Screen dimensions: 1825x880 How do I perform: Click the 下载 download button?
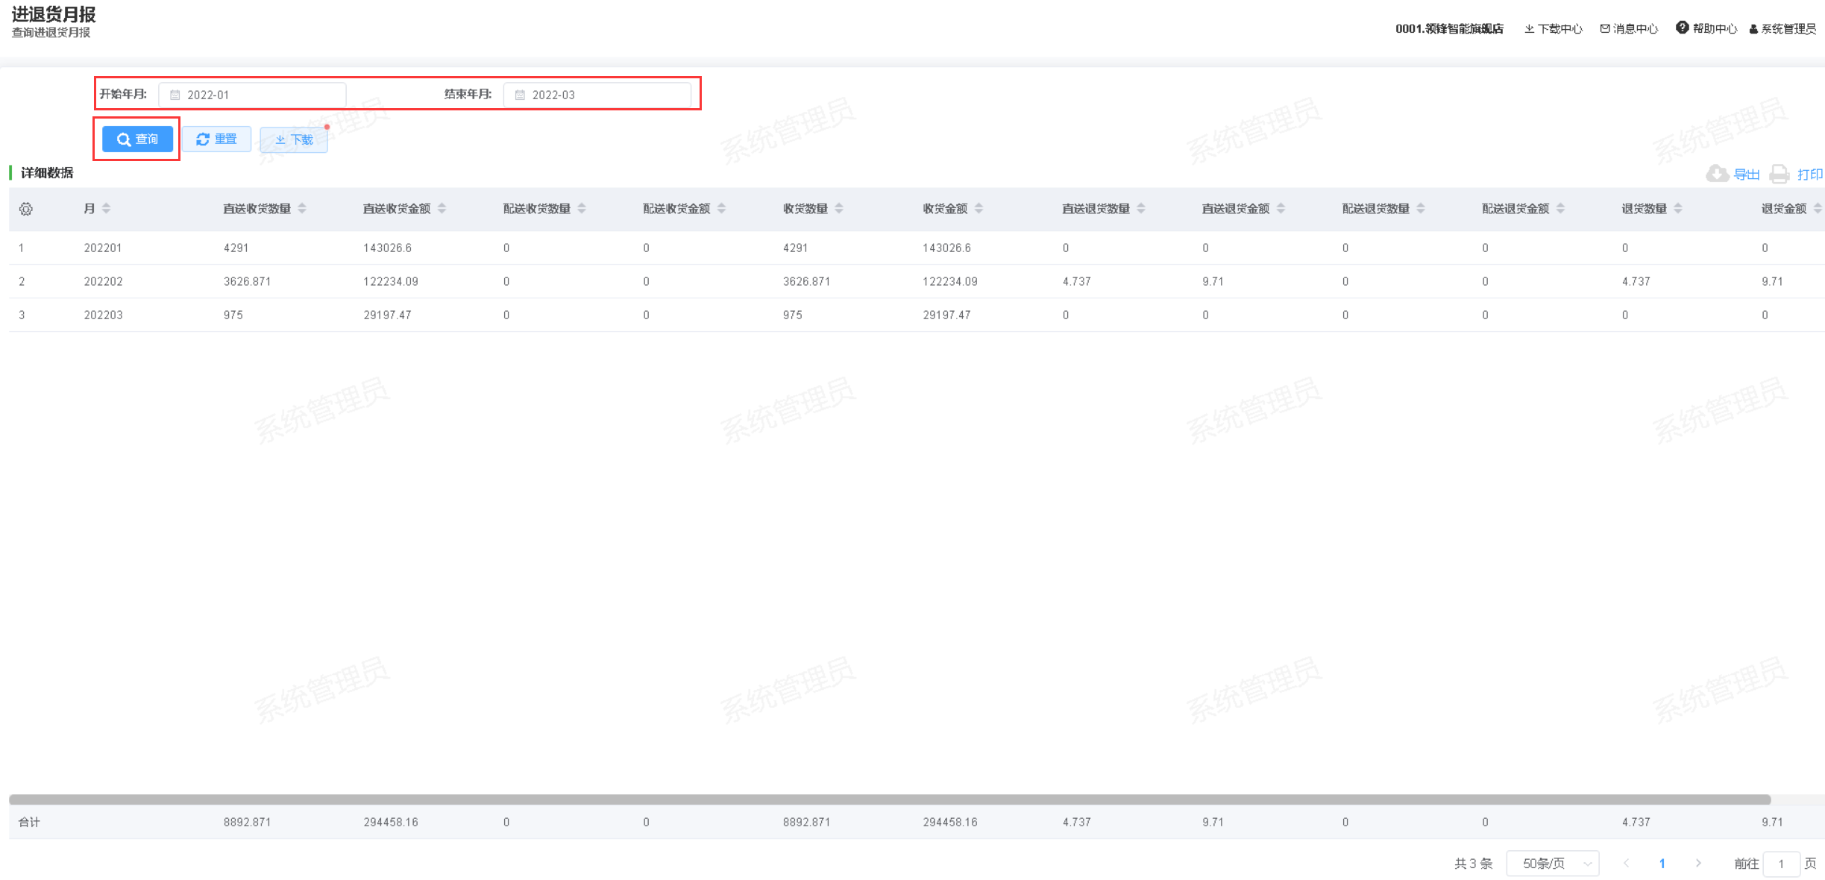pyautogui.click(x=294, y=139)
